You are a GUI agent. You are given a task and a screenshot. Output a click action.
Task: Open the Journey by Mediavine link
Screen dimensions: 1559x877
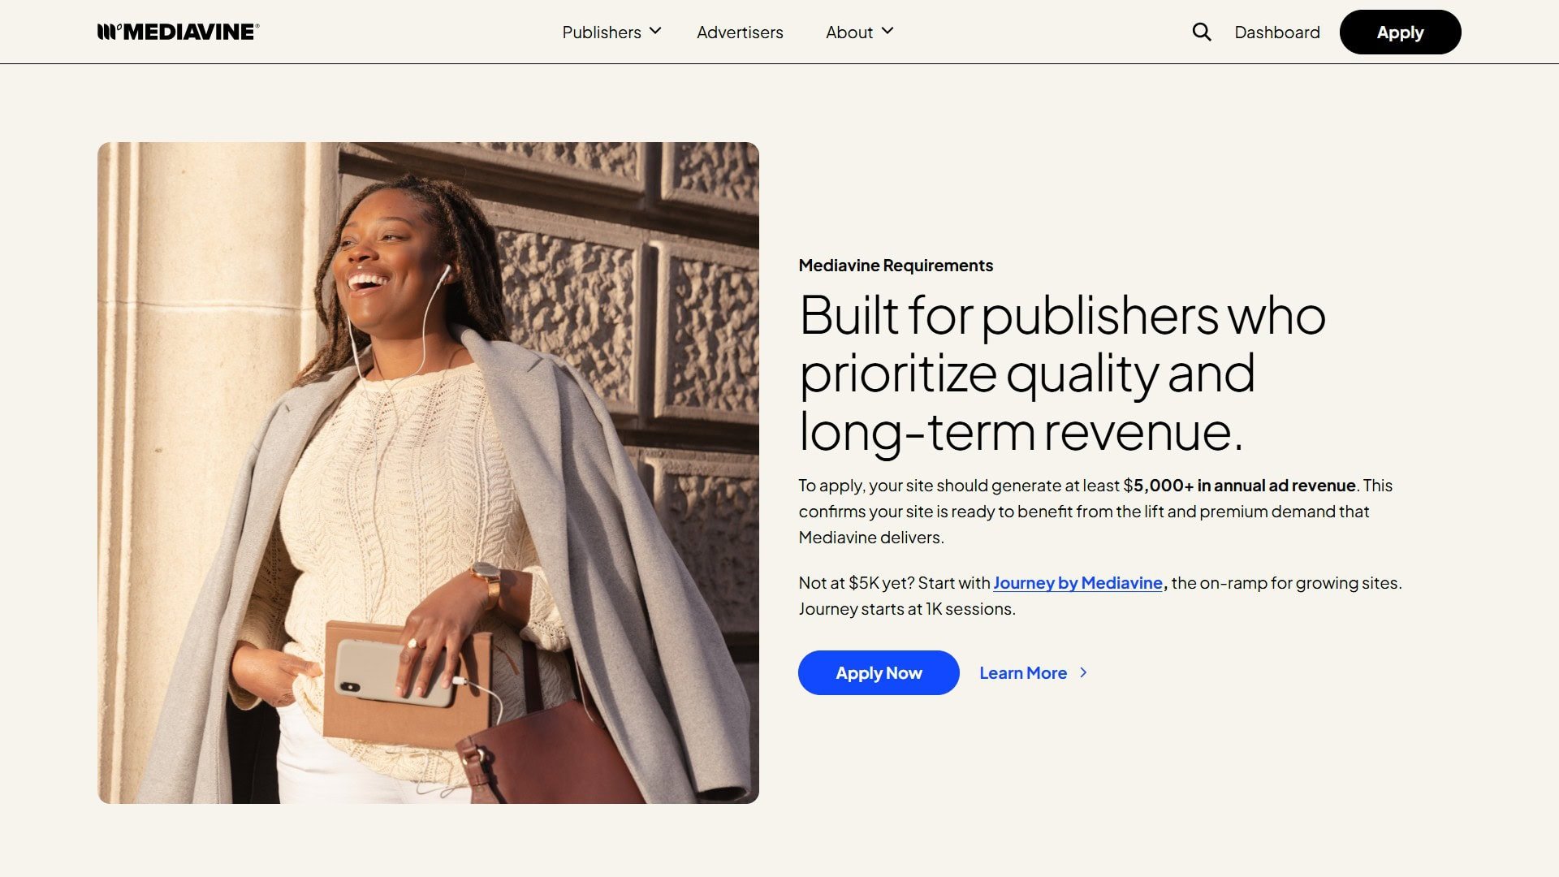tap(1077, 583)
